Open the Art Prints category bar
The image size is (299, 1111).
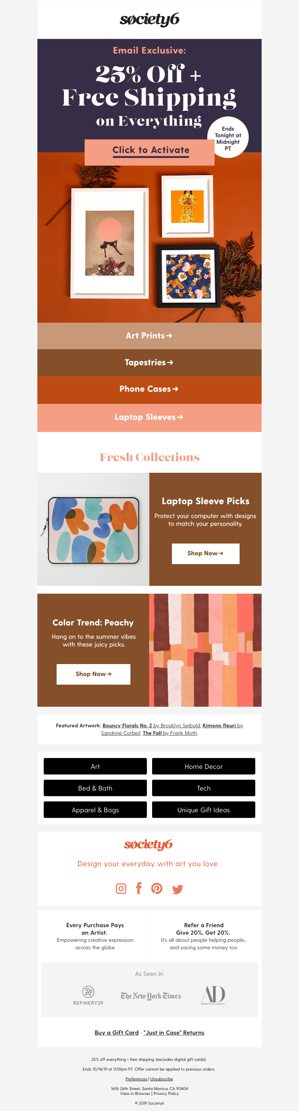149,335
